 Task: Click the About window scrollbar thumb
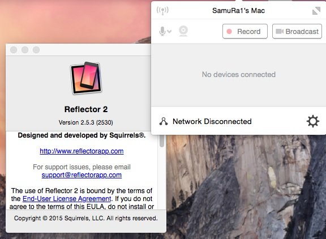point(162,141)
